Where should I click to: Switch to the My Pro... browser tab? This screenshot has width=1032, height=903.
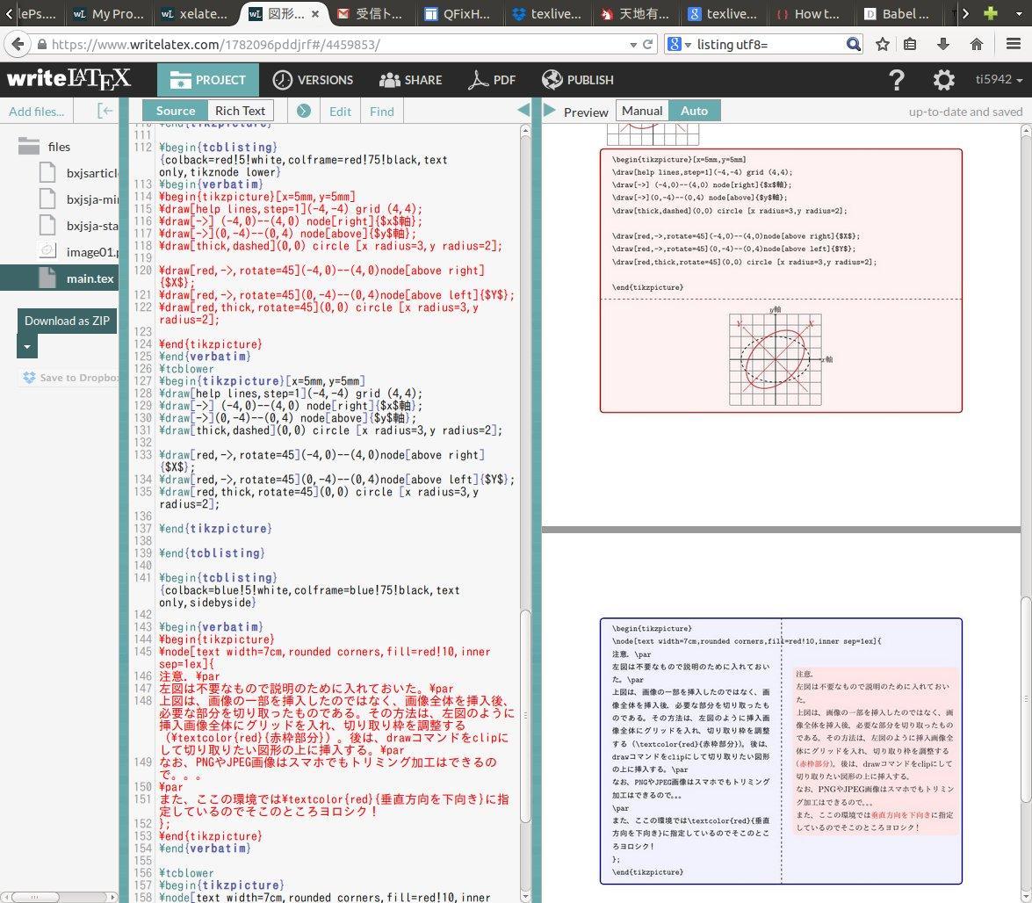(109, 13)
